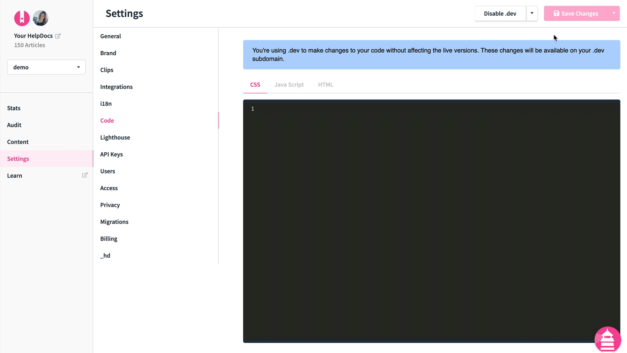Open the user profile avatar
The image size is (627, 353).
41,18
